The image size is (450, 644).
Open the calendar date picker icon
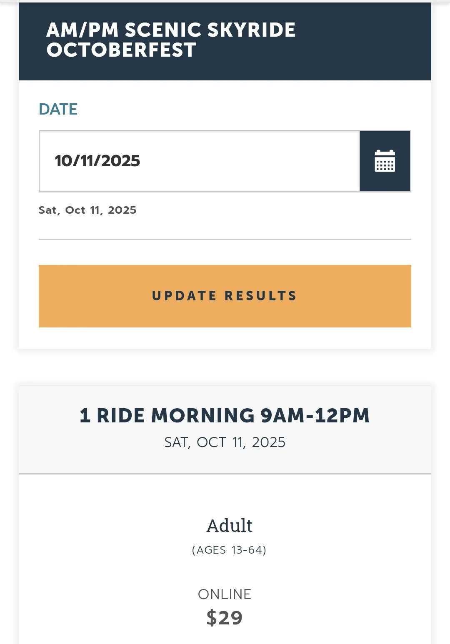coord(385,161)
